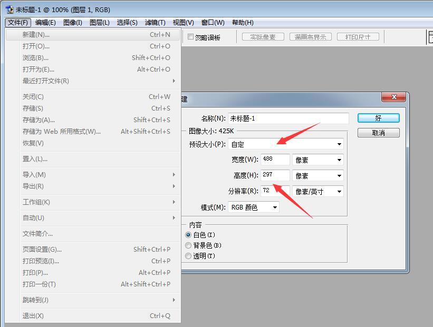The width and height of the screenshot is (433, 327).
Task: Choose 打印一份(T) menu entry
Action: point(93,284)
